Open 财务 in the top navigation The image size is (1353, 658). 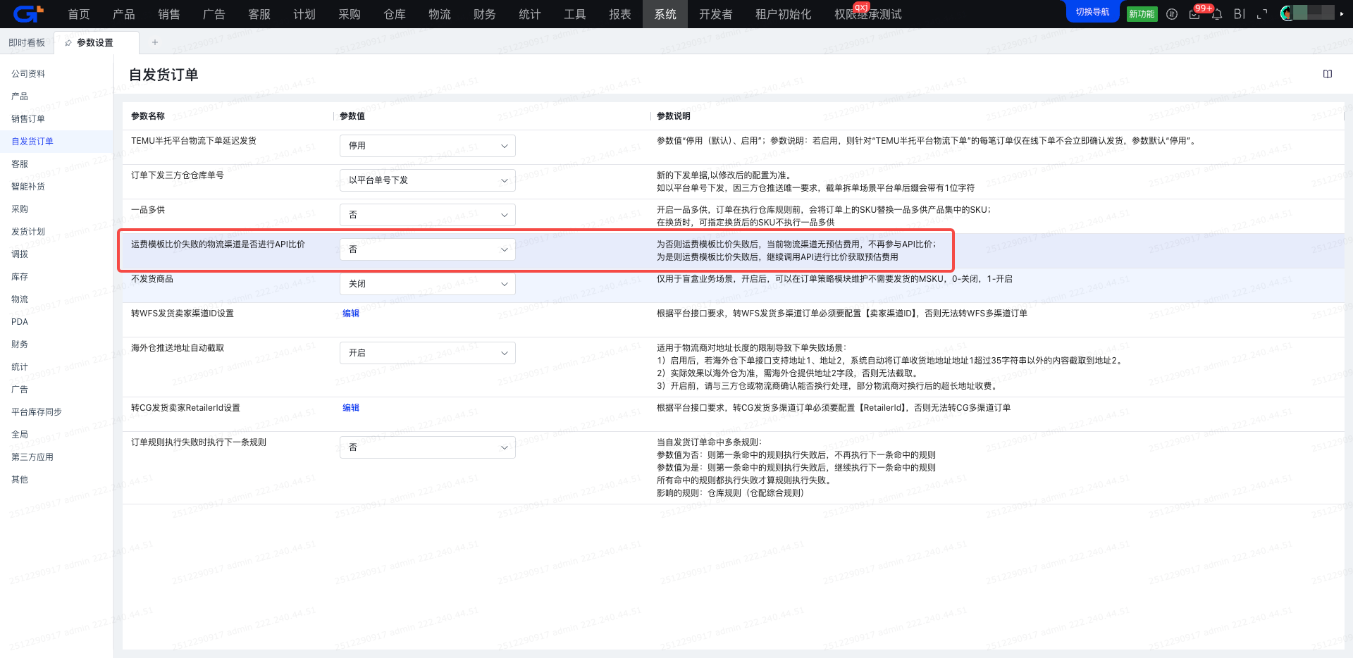(x=485, y=14)
